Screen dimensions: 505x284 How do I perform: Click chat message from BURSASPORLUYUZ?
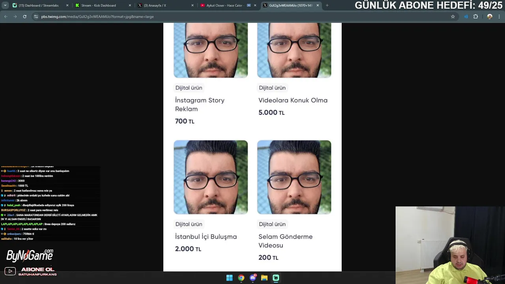point(30,210)
